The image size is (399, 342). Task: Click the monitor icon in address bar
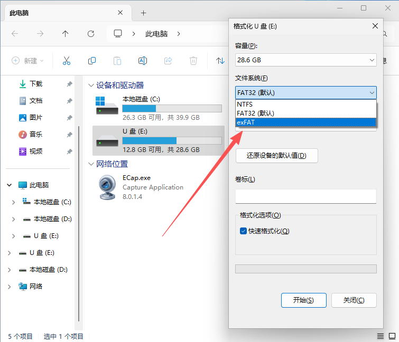click(x=118, y=34)
